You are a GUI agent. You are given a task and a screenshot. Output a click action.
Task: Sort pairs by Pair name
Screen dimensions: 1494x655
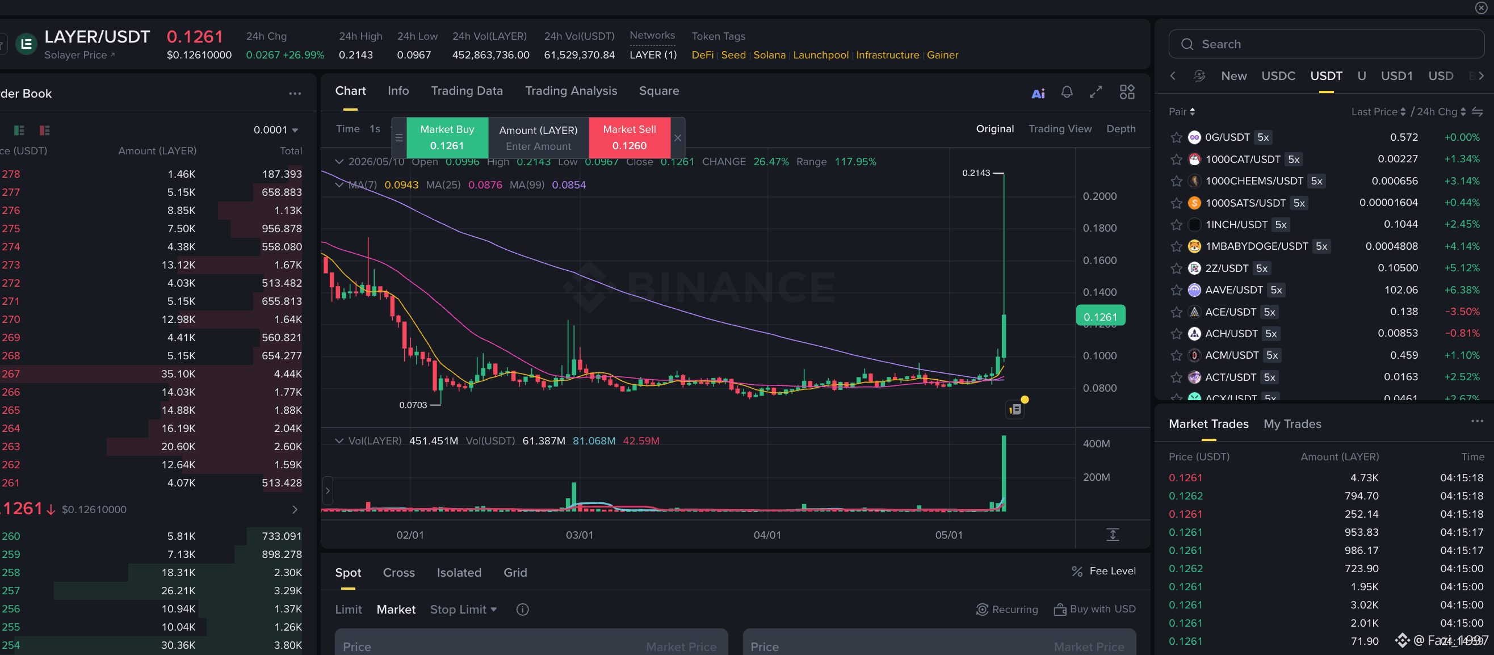[1181, 112]
